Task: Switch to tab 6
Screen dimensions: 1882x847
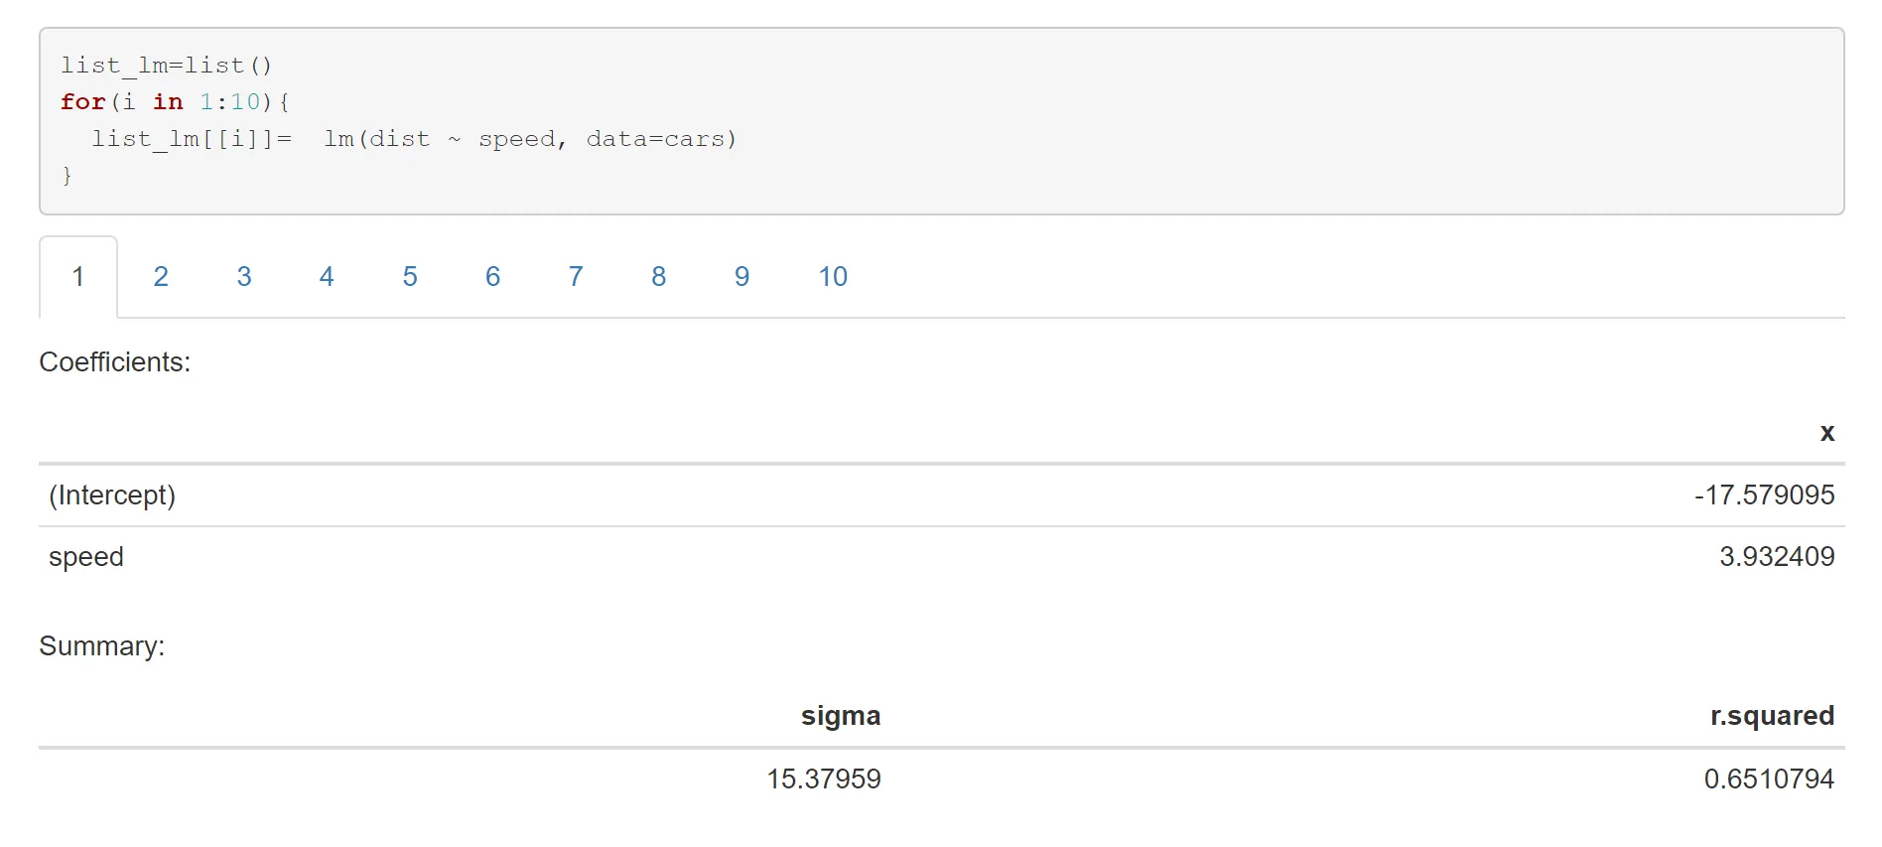Action: pos(492,277)
